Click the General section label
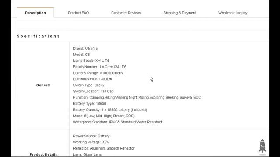 coord(43,85)
